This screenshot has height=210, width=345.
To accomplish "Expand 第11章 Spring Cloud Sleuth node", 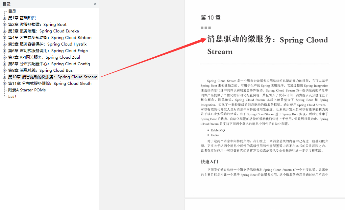I will (4, 84).
